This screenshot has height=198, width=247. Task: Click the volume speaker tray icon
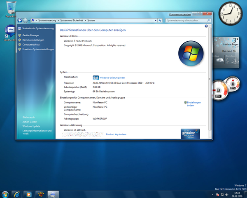click(227, 195)
